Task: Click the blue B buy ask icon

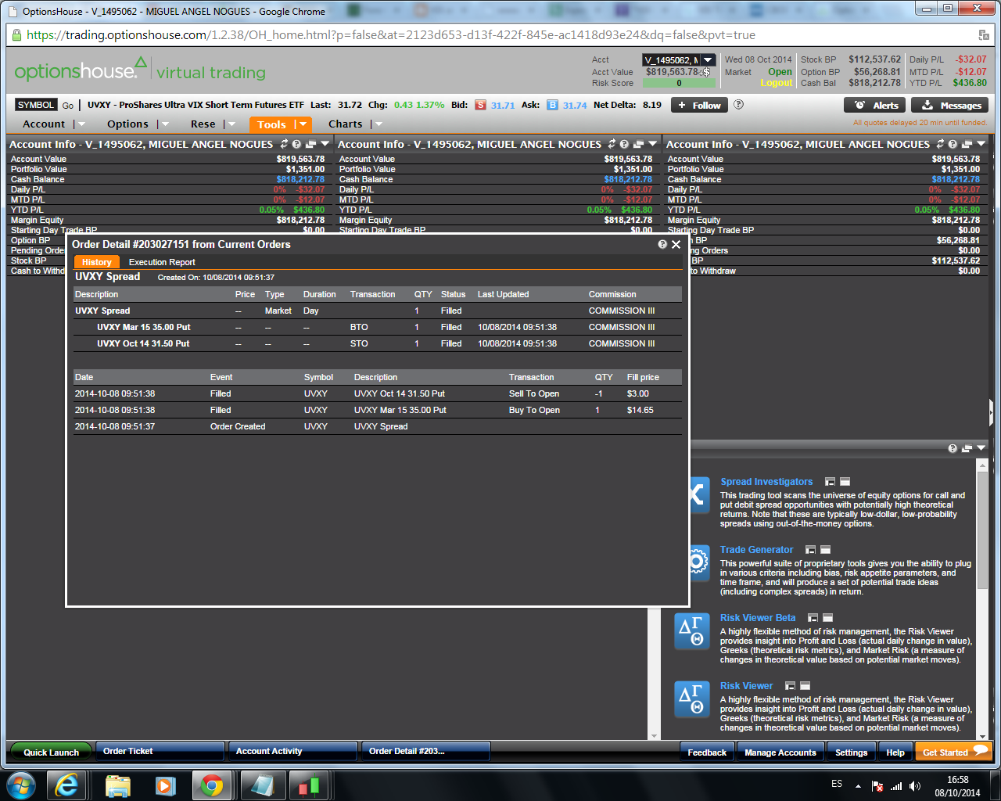Action: tap(552, 105)
